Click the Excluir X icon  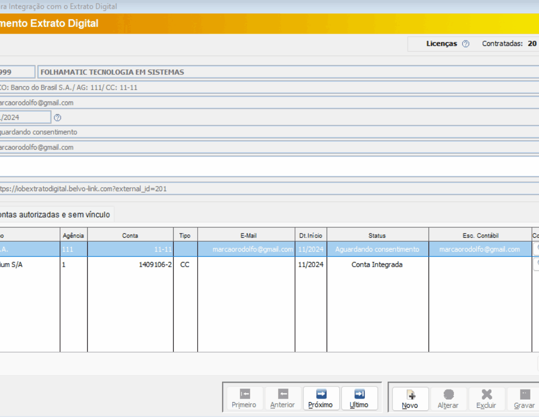coord(487,395)
